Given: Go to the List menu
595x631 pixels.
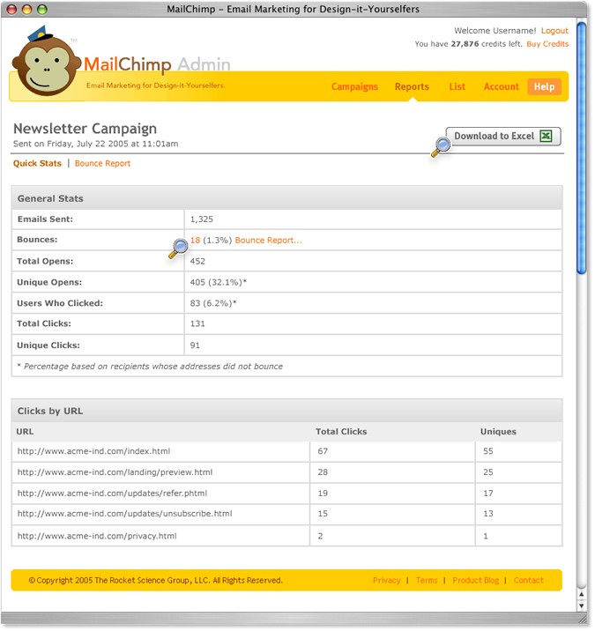Looking at the screenshot, I should [457, 87].
